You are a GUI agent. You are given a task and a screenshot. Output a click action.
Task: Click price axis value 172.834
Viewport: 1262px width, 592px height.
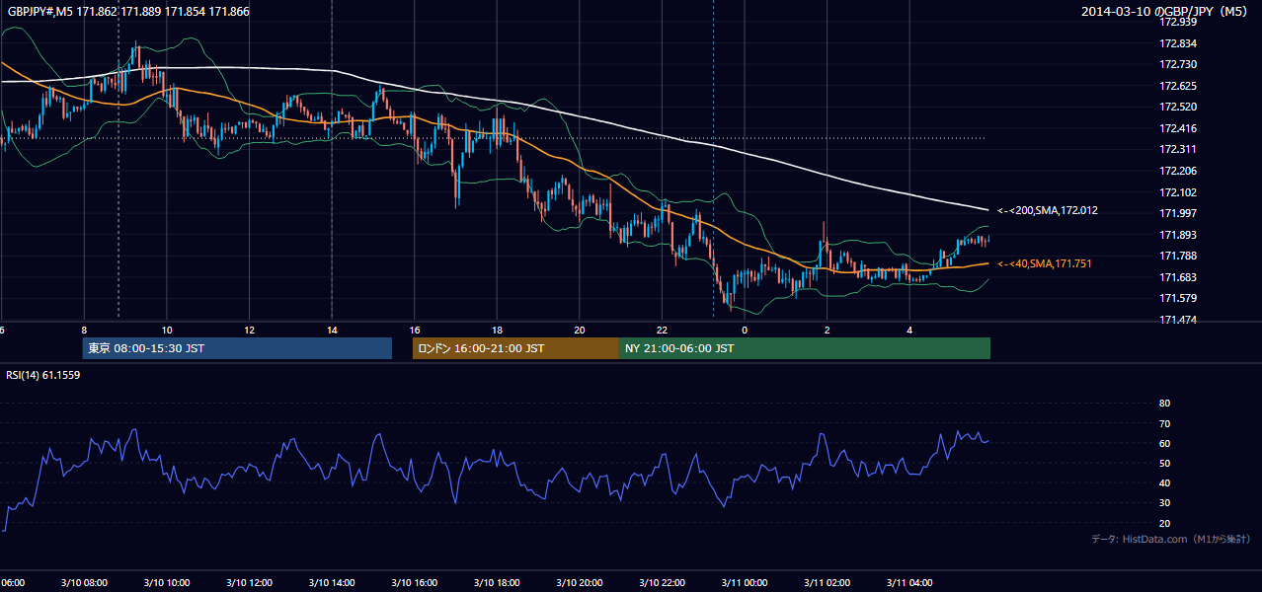pyautogui.click(x=1177, y=43)
